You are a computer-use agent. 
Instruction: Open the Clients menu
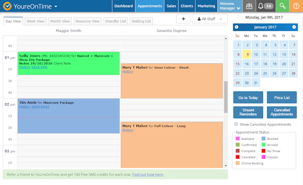(187, 6)
